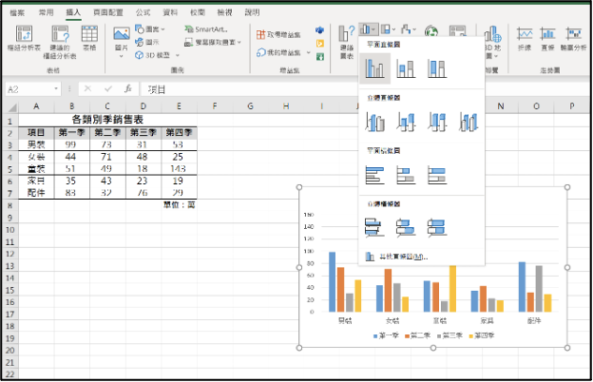Open Recommended PivotTables (建議的樞紐分析表)

tap(60, 42)
